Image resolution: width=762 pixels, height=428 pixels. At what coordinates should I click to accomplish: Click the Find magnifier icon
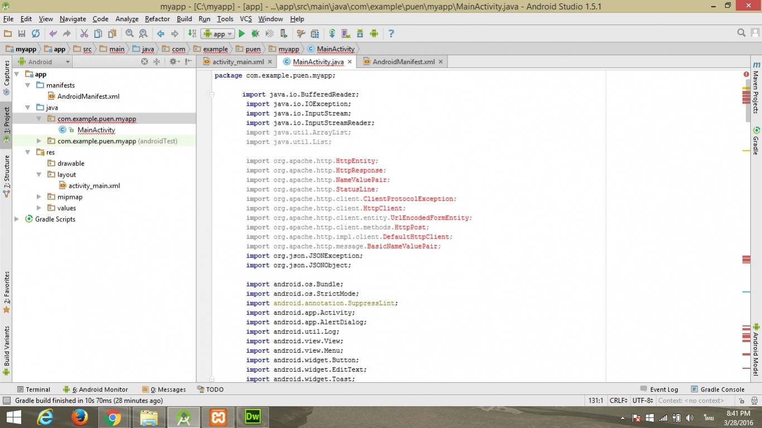[129, 34]
